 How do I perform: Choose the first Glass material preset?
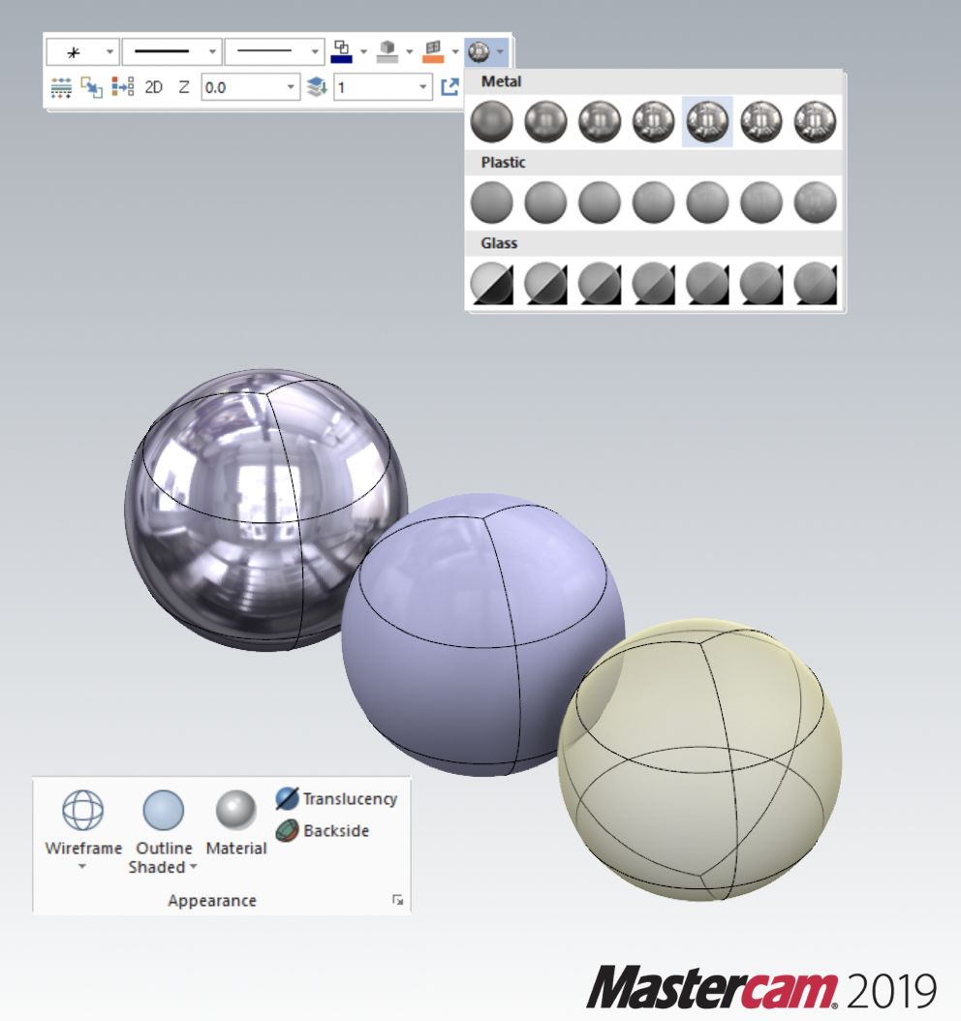click(x=491, y=284)
